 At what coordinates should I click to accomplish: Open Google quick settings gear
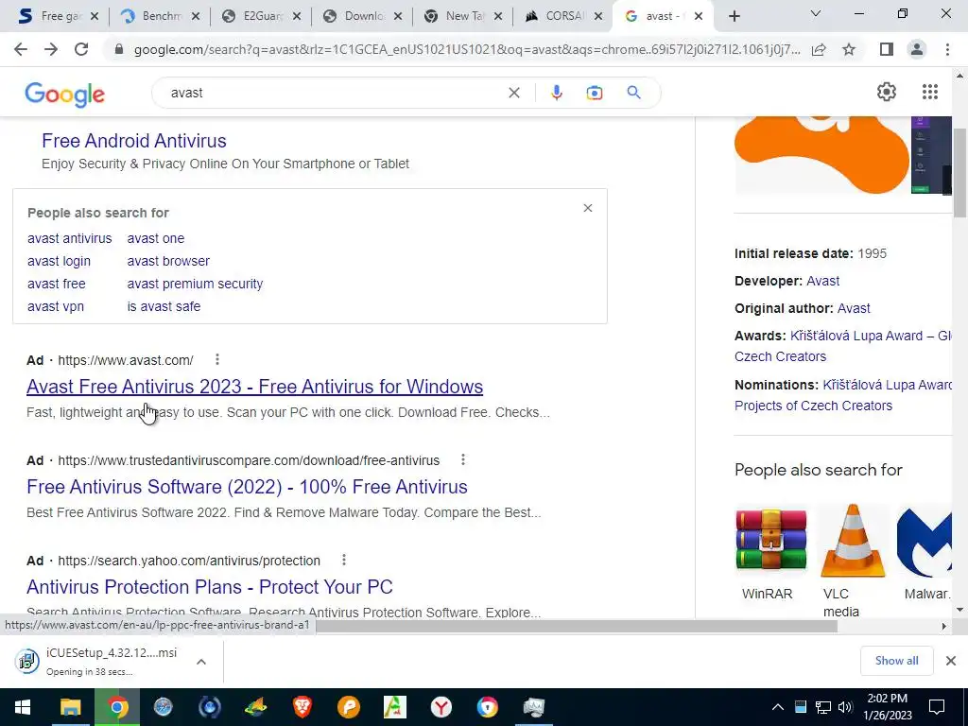point(887,92)
